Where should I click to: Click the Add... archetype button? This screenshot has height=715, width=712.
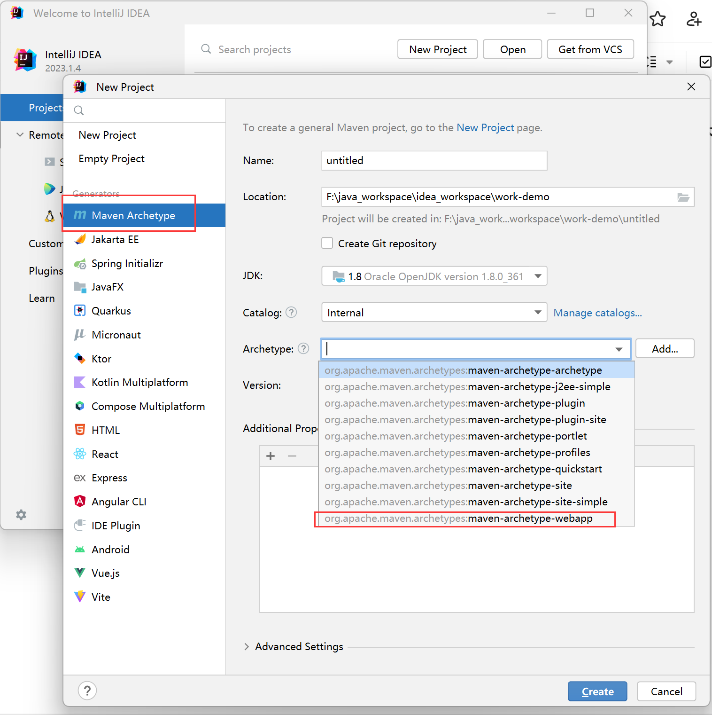pos(665,349)
